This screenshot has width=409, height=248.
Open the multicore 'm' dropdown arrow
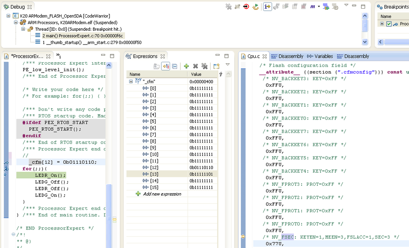pos(319,7)
